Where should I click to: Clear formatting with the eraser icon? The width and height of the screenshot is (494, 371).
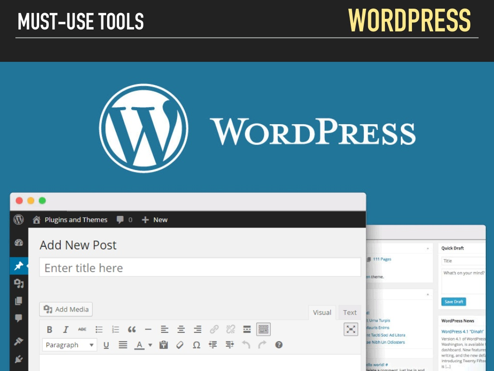coord(180,345)
